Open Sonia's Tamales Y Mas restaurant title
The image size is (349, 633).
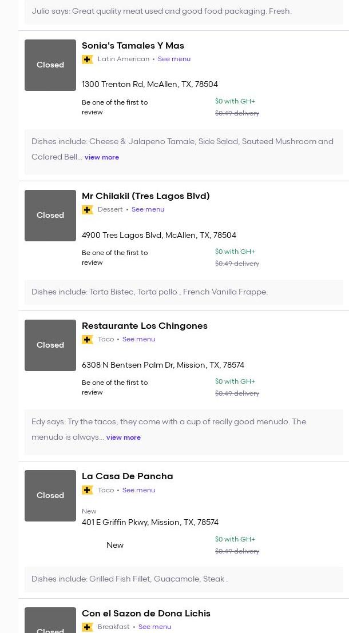[x=133, y=46]
